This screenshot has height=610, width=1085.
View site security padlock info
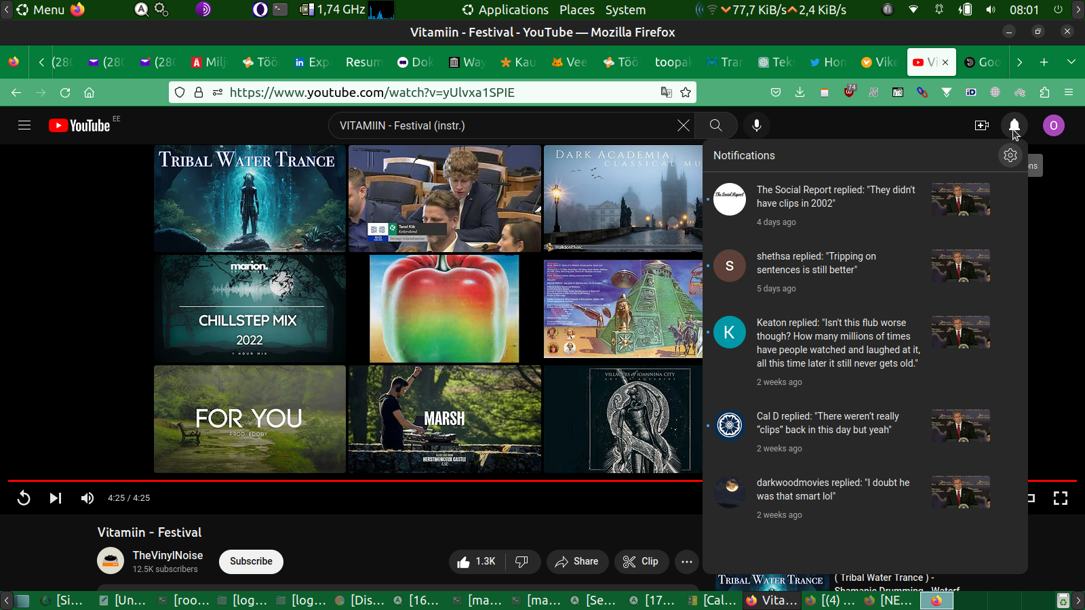[x=199, y=92]
